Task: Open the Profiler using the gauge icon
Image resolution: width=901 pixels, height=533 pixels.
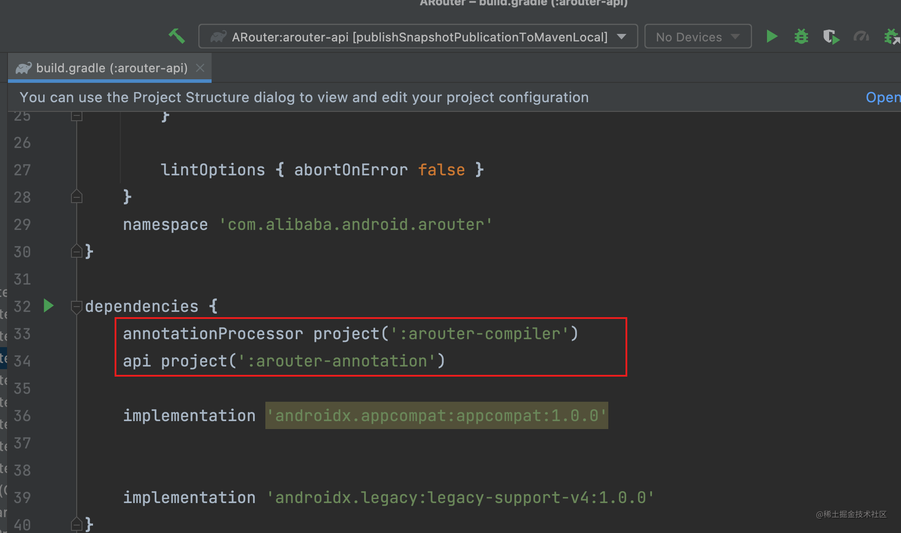Action: 861,36
